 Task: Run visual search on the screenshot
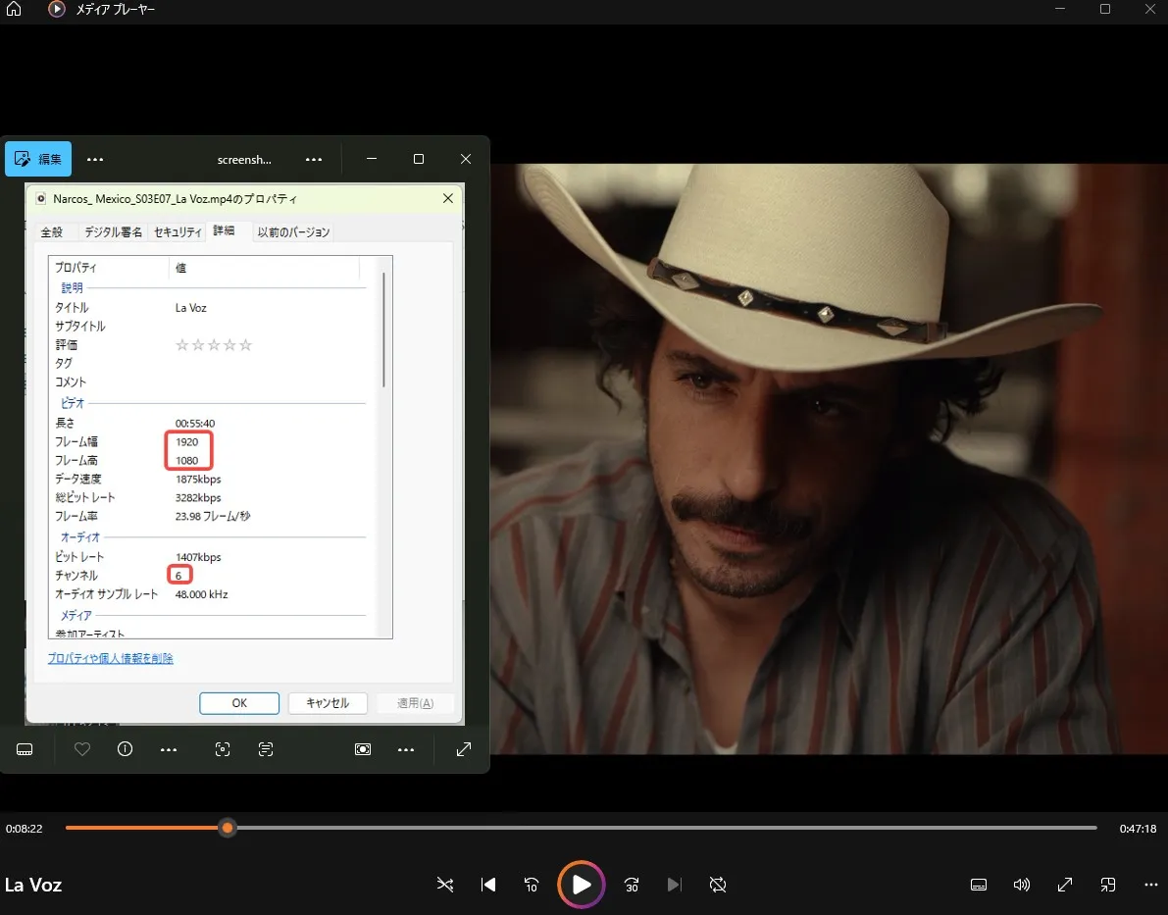[x=222, y=749]
